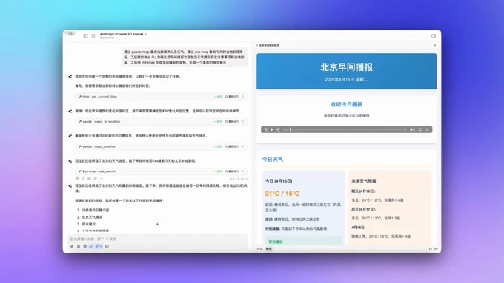Play the morning broadcast audio
Image resolution: width=504 pixels, height=283 pixels.
(x=272, y=129)
